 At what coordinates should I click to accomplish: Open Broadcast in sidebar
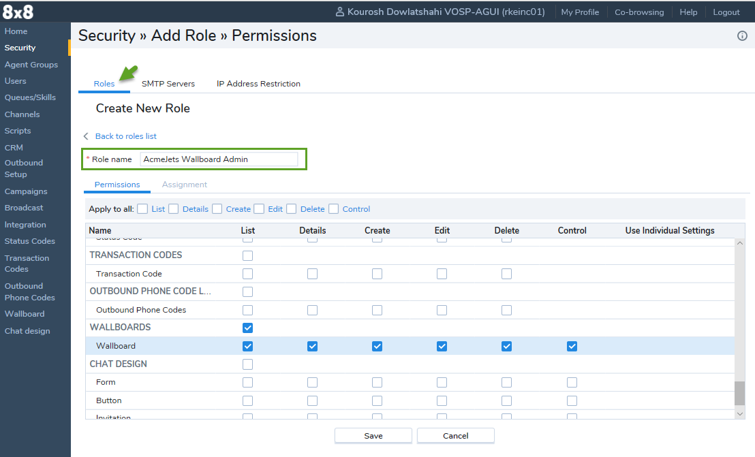point(24,208)
